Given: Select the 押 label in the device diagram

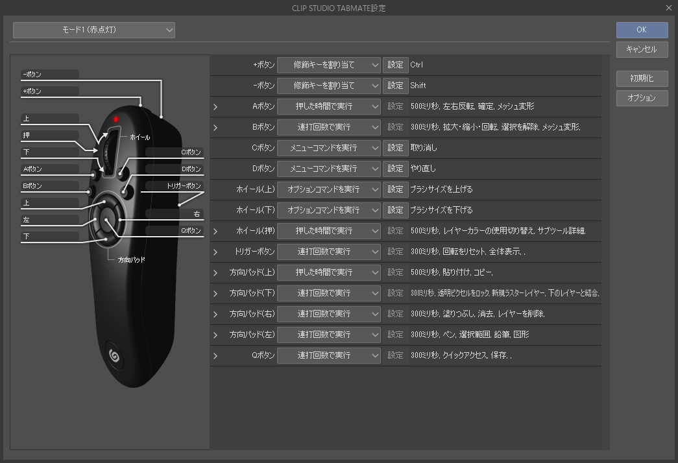Looking at the screenshot, I should pos(50,136).
